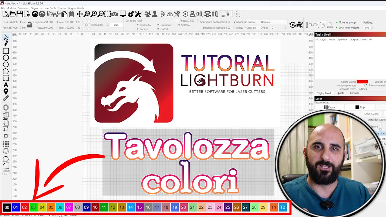Open the Laser Tools menu
This screenshot has height=217, width=386.
[x=50, y=8]
